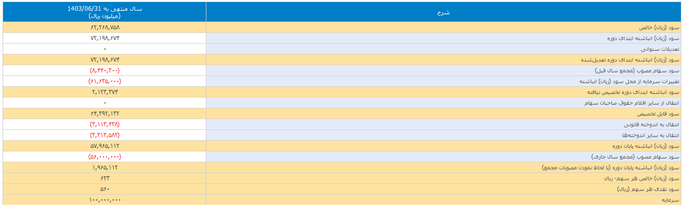The image size is (686, 211).
Task: Click the value of سود (زیان) خالص هر سهم
Action: [x=104, y=178]
